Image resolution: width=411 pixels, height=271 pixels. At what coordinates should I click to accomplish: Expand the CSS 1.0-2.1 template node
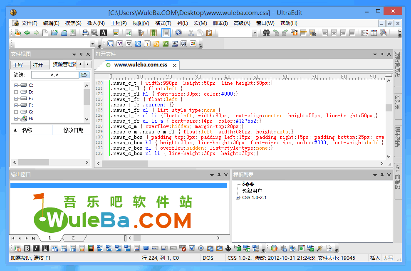(238, 198)
